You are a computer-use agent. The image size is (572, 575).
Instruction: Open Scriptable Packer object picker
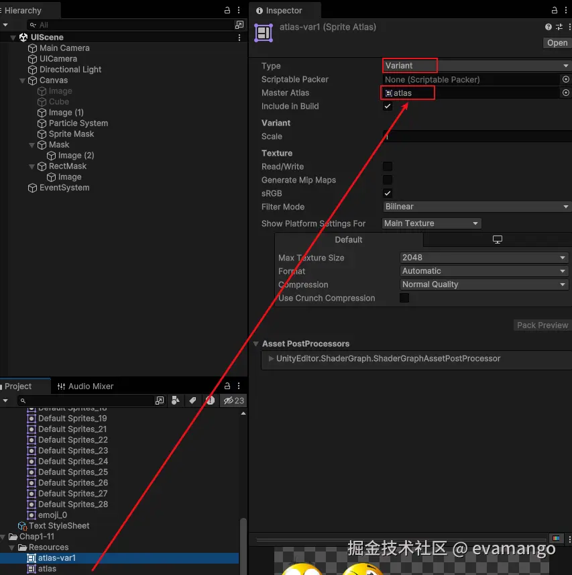pos(566,79)
